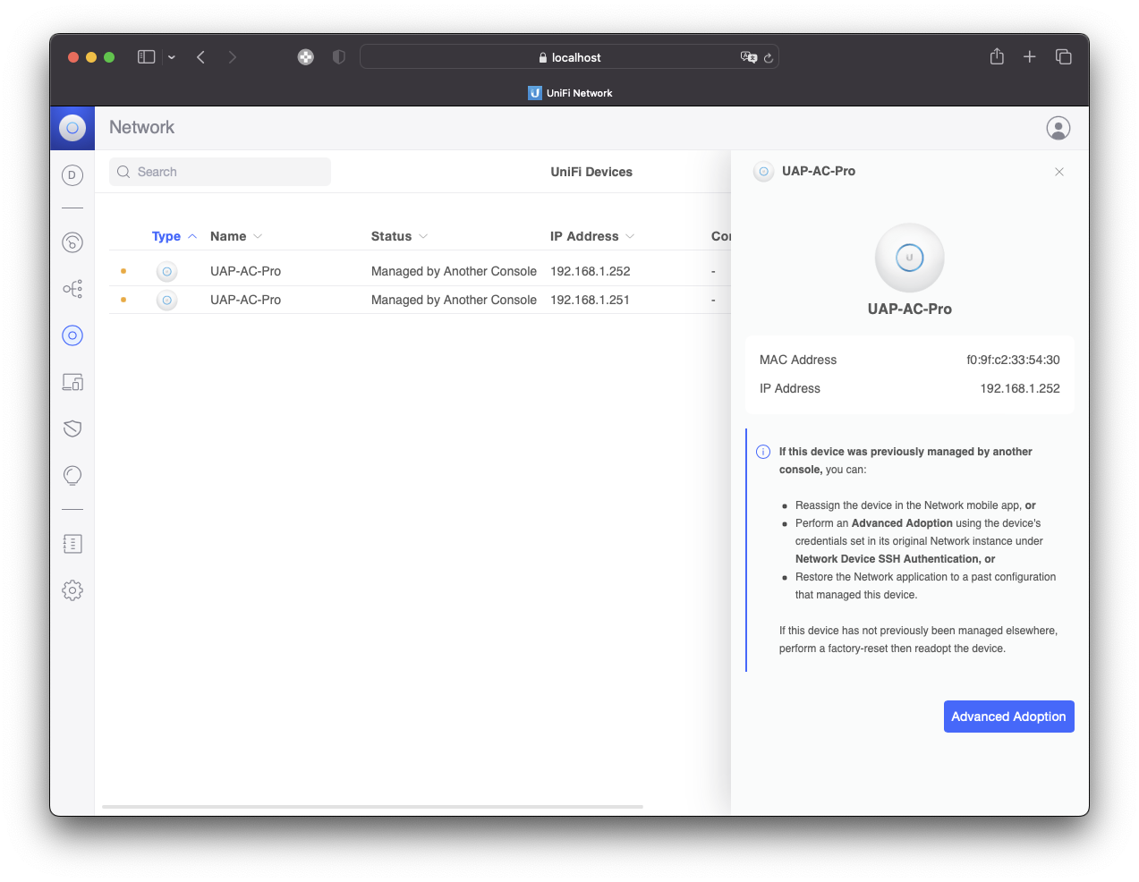Open the network map tree icon
The width and height of the screenshot is (1139, 882).
click(x=72, y=289)
